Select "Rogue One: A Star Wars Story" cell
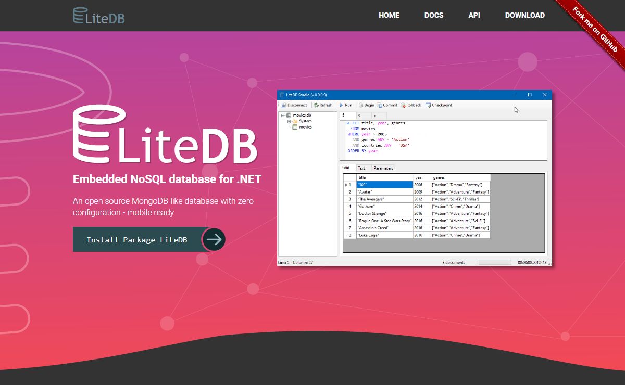Image resolution: width=625 pixels, height=385 pixels. (384, 221)
